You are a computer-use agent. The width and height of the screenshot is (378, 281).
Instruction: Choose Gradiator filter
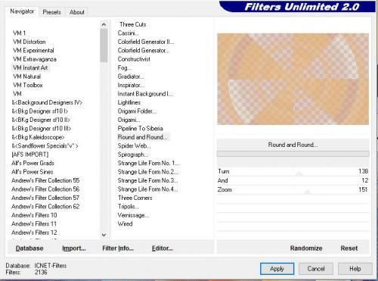(131, 76)
